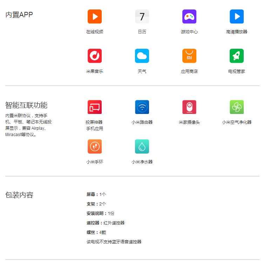Click the 小米手环 label
This screenshot has height=264, width=263.
95,162
